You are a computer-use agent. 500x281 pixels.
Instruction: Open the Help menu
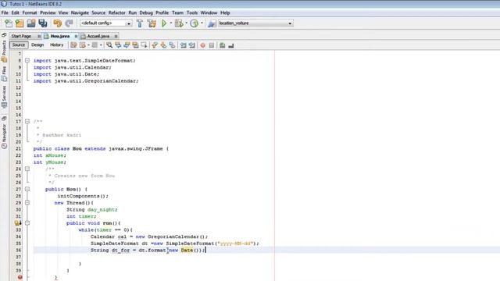click(x=225, y=12)
